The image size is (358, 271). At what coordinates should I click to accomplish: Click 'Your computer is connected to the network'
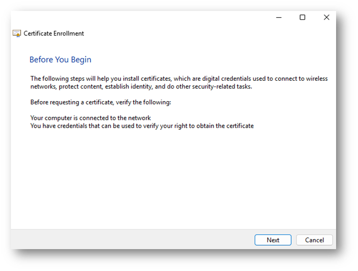91,118
